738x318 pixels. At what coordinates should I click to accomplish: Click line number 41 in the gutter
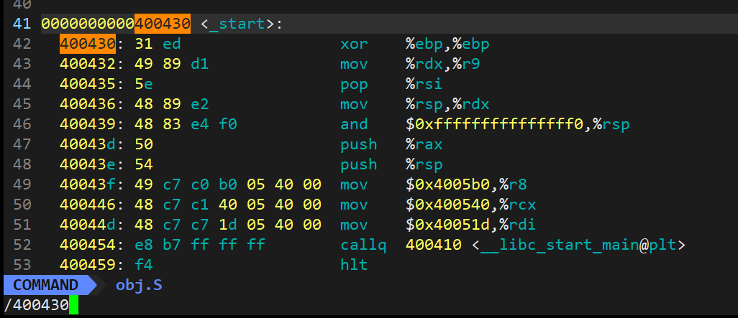coord(22,24)
